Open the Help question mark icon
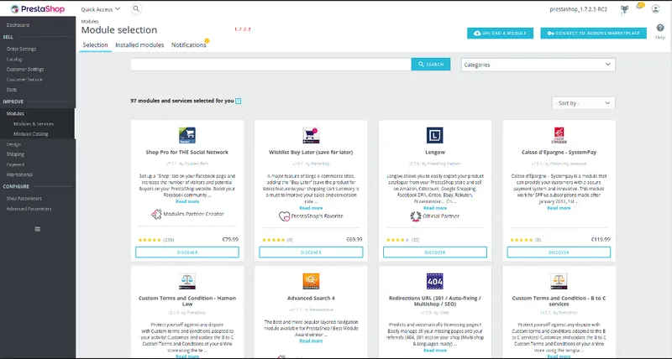672x359 pixels. tap(660, 28)
